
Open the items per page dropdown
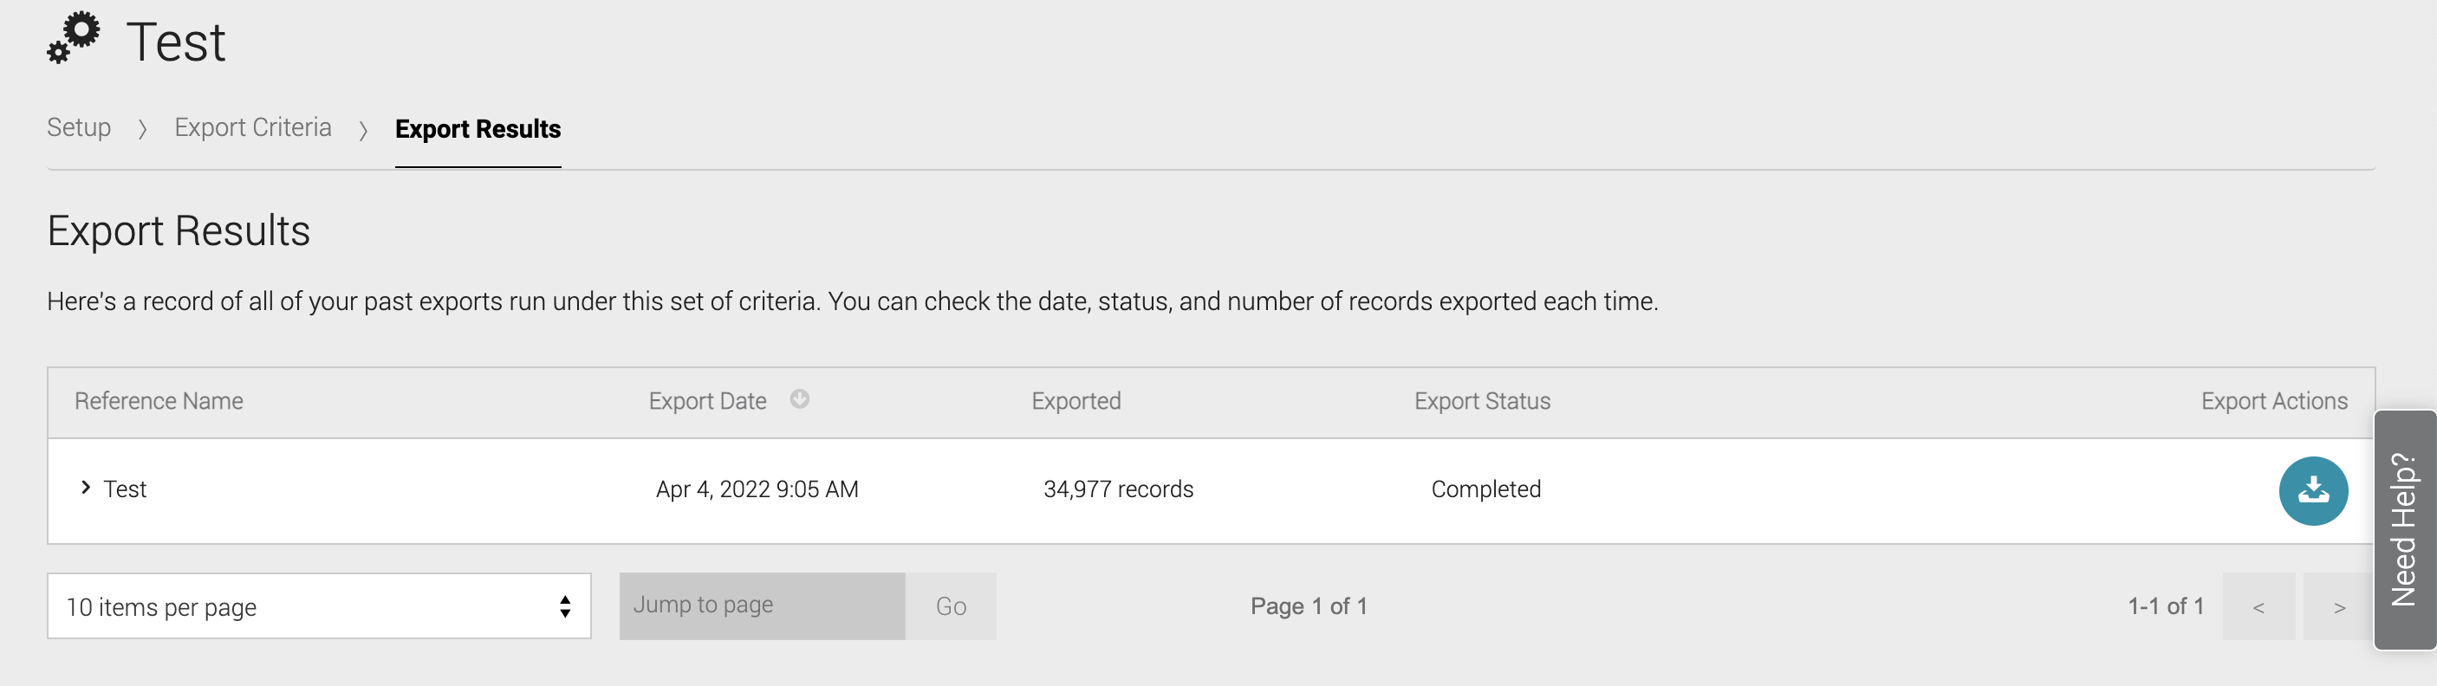coord(319,605)
